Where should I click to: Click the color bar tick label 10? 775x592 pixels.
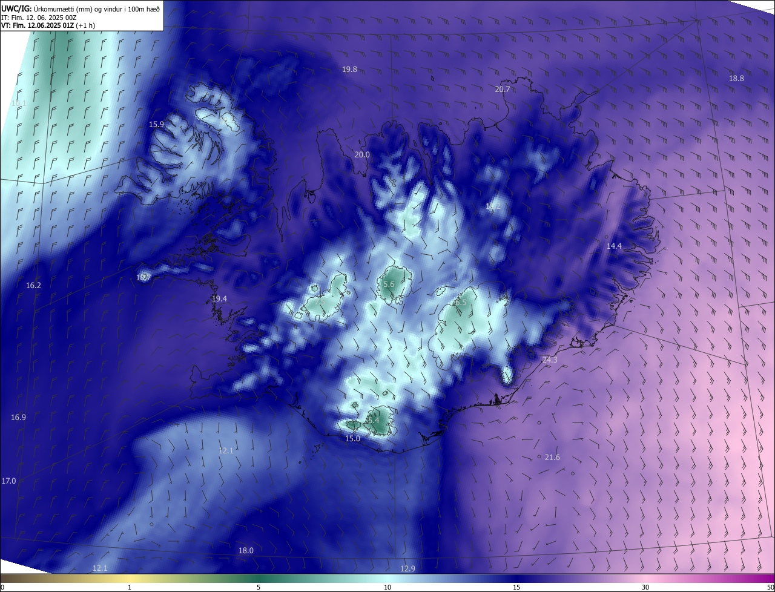coord(387,588)
